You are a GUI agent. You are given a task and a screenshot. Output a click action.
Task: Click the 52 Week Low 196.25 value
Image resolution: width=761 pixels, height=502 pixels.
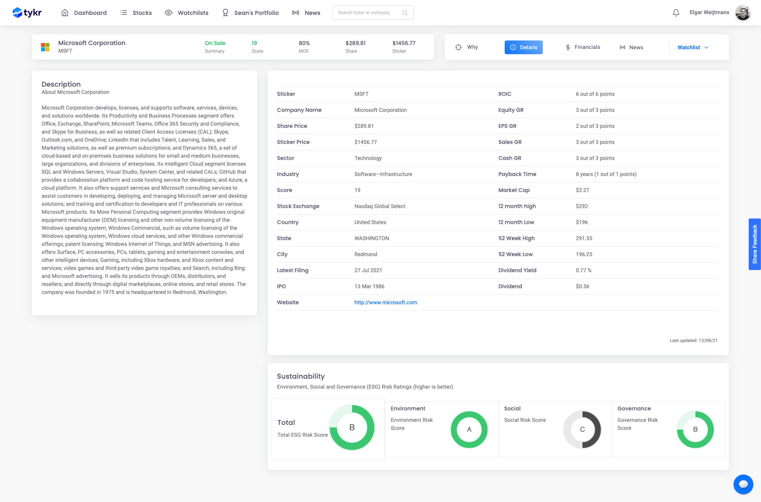point(584,254)
